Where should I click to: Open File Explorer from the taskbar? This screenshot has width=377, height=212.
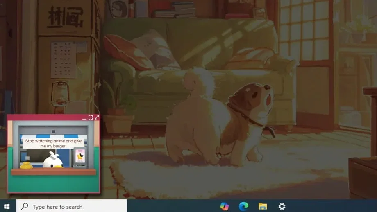click(x=263, y=206)
